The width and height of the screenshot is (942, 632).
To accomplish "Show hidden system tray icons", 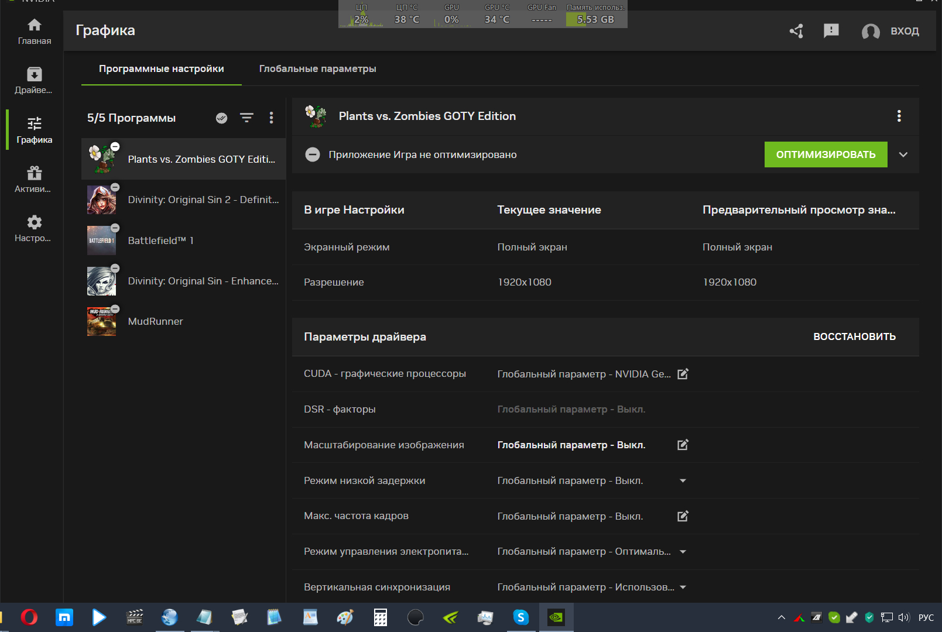I will pyautogui.click(x=782, y=617).
